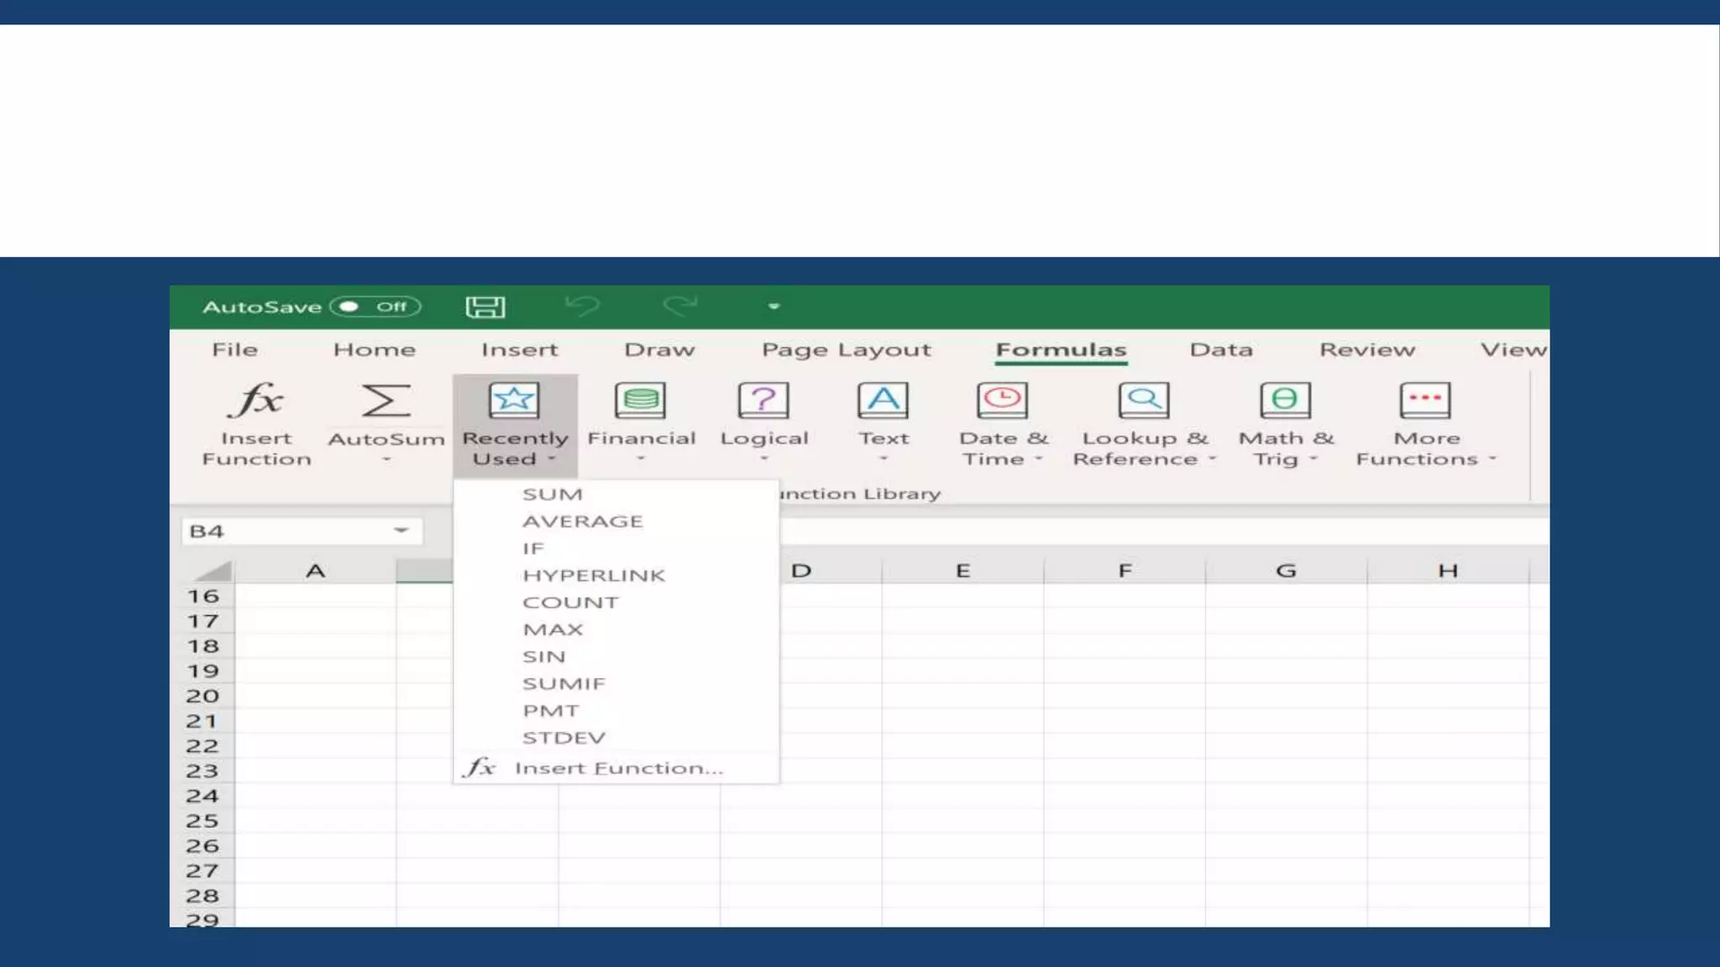This screenshot has height=967, width=1720.
Task: Expand the Name Box dropdown arrow
Action: 401,531
